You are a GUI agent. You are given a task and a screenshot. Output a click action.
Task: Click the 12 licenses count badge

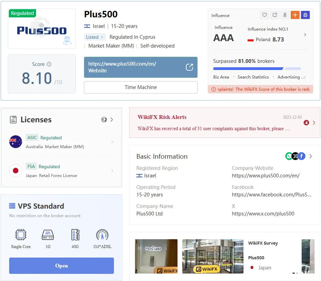[x=104, y=120]
